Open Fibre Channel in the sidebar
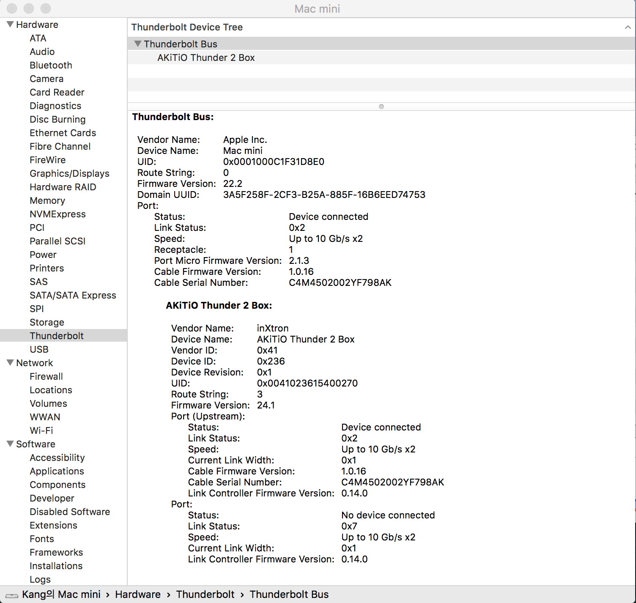 tap(60, 146)
